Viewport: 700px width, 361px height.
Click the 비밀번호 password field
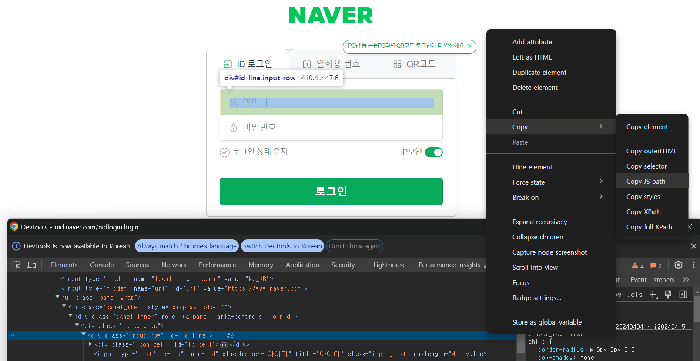pos(331,128)
